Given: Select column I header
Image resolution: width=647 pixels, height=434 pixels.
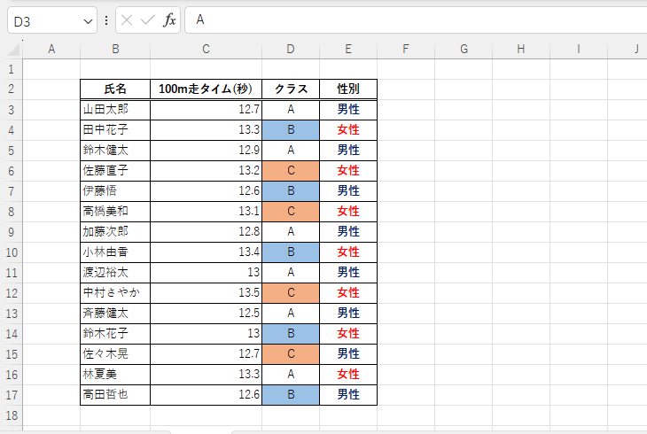Looking at the screenshot, I should click(579, 49).
